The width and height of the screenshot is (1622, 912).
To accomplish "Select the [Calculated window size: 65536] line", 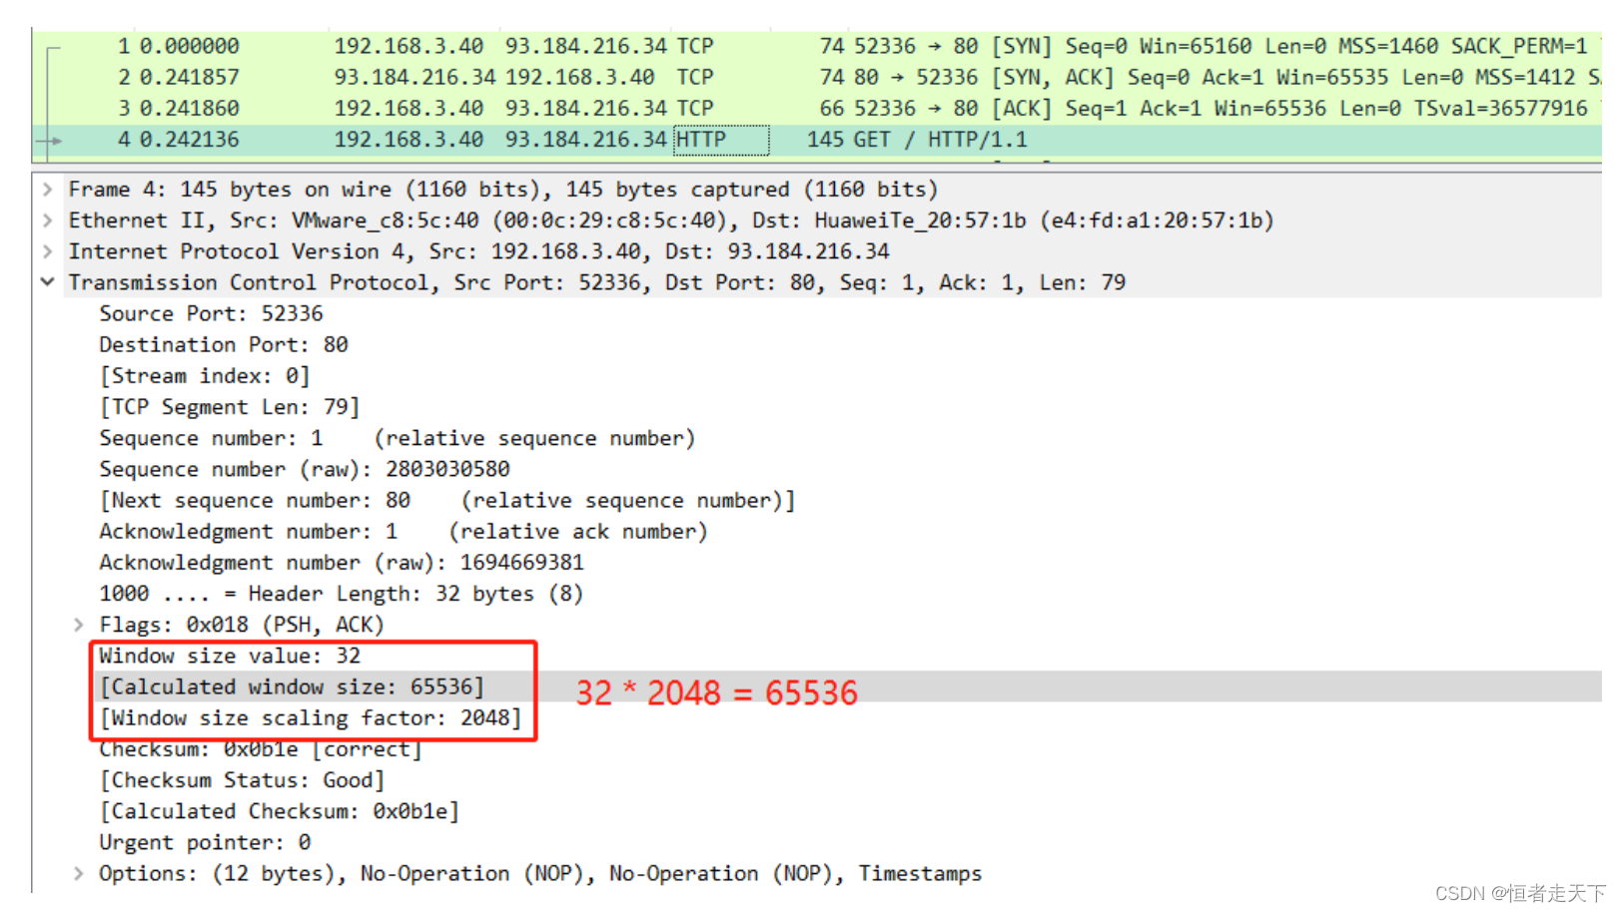I will [x=292, y=686].
